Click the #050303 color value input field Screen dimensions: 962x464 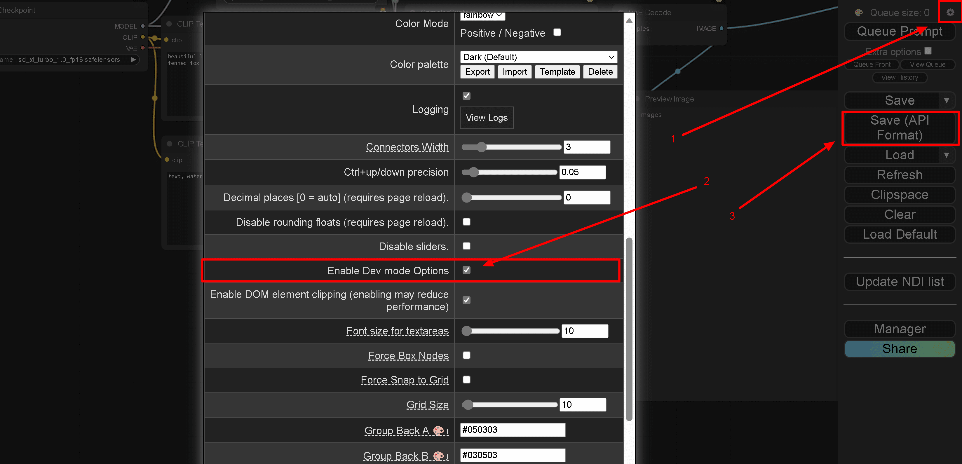coord(512,430)
